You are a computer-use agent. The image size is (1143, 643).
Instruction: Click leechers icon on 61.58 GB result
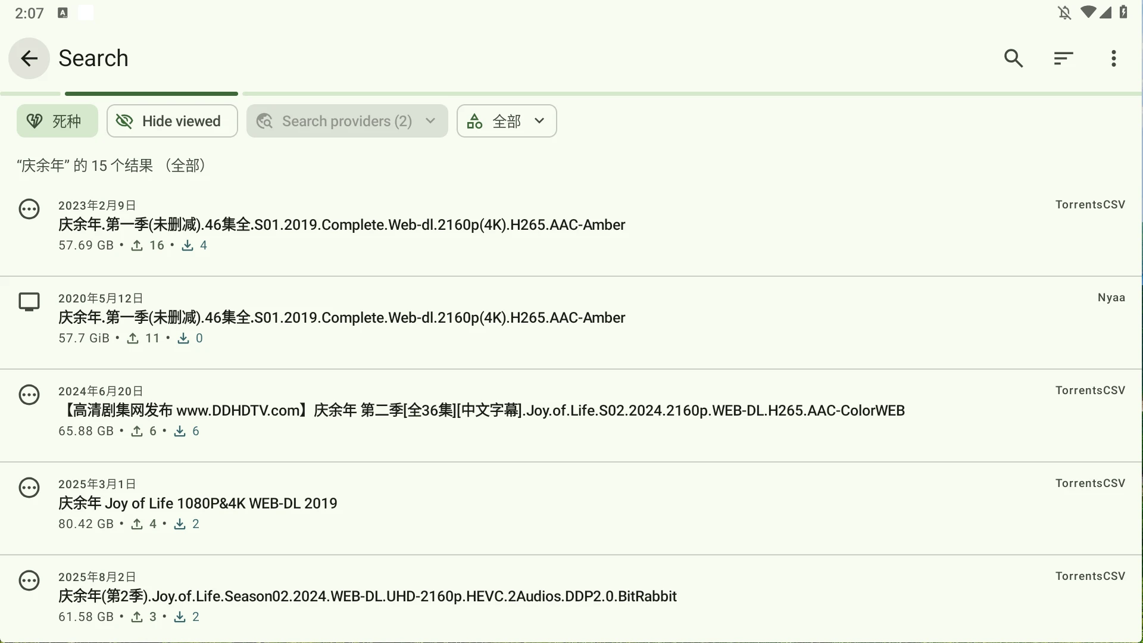180,617
